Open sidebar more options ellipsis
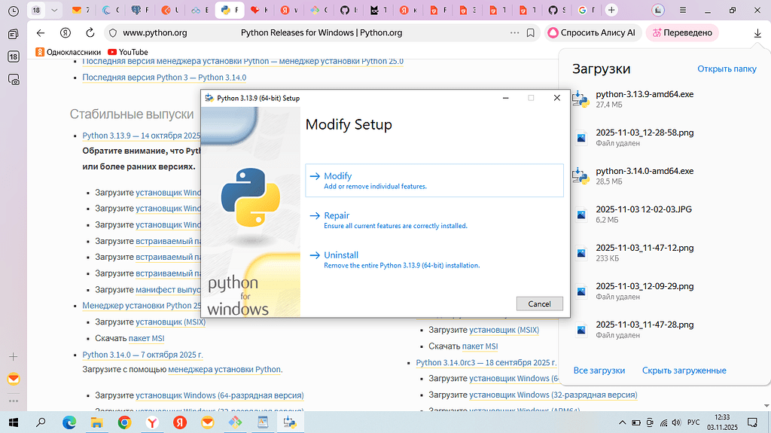771x433 pixels. [x=14, y=401]
